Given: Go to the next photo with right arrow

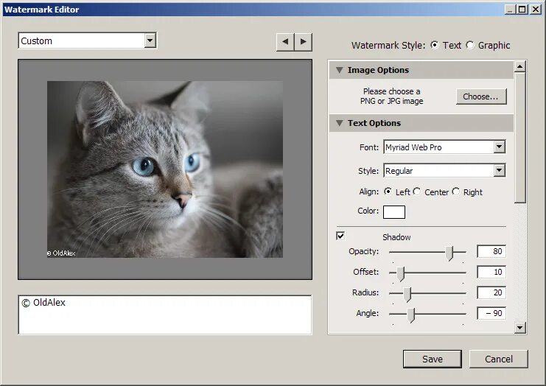Looking at the screenshot, I should click(304, 42).
